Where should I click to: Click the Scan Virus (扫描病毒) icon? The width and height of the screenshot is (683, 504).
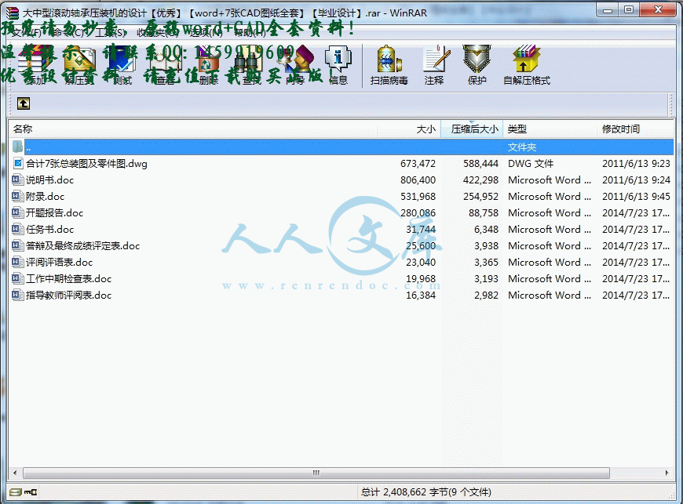coord(389,60)
